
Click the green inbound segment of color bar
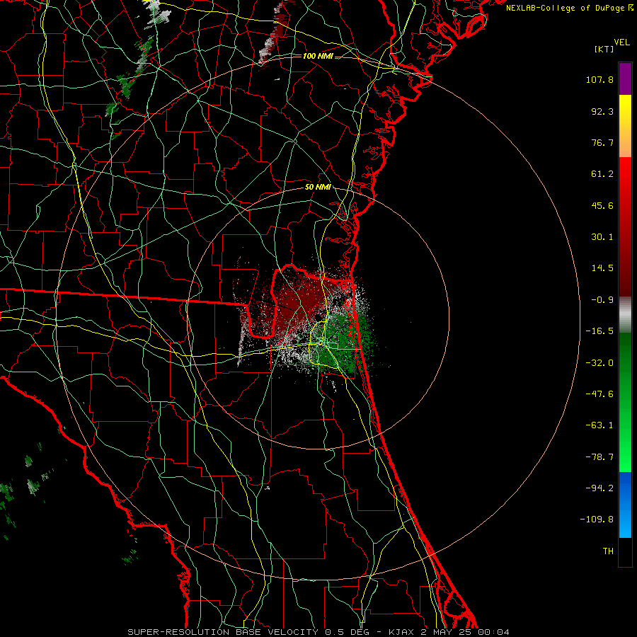pyautogui.click(x=625, y=402)
